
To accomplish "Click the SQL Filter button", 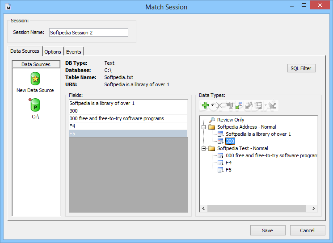I will tap(301, 68).
